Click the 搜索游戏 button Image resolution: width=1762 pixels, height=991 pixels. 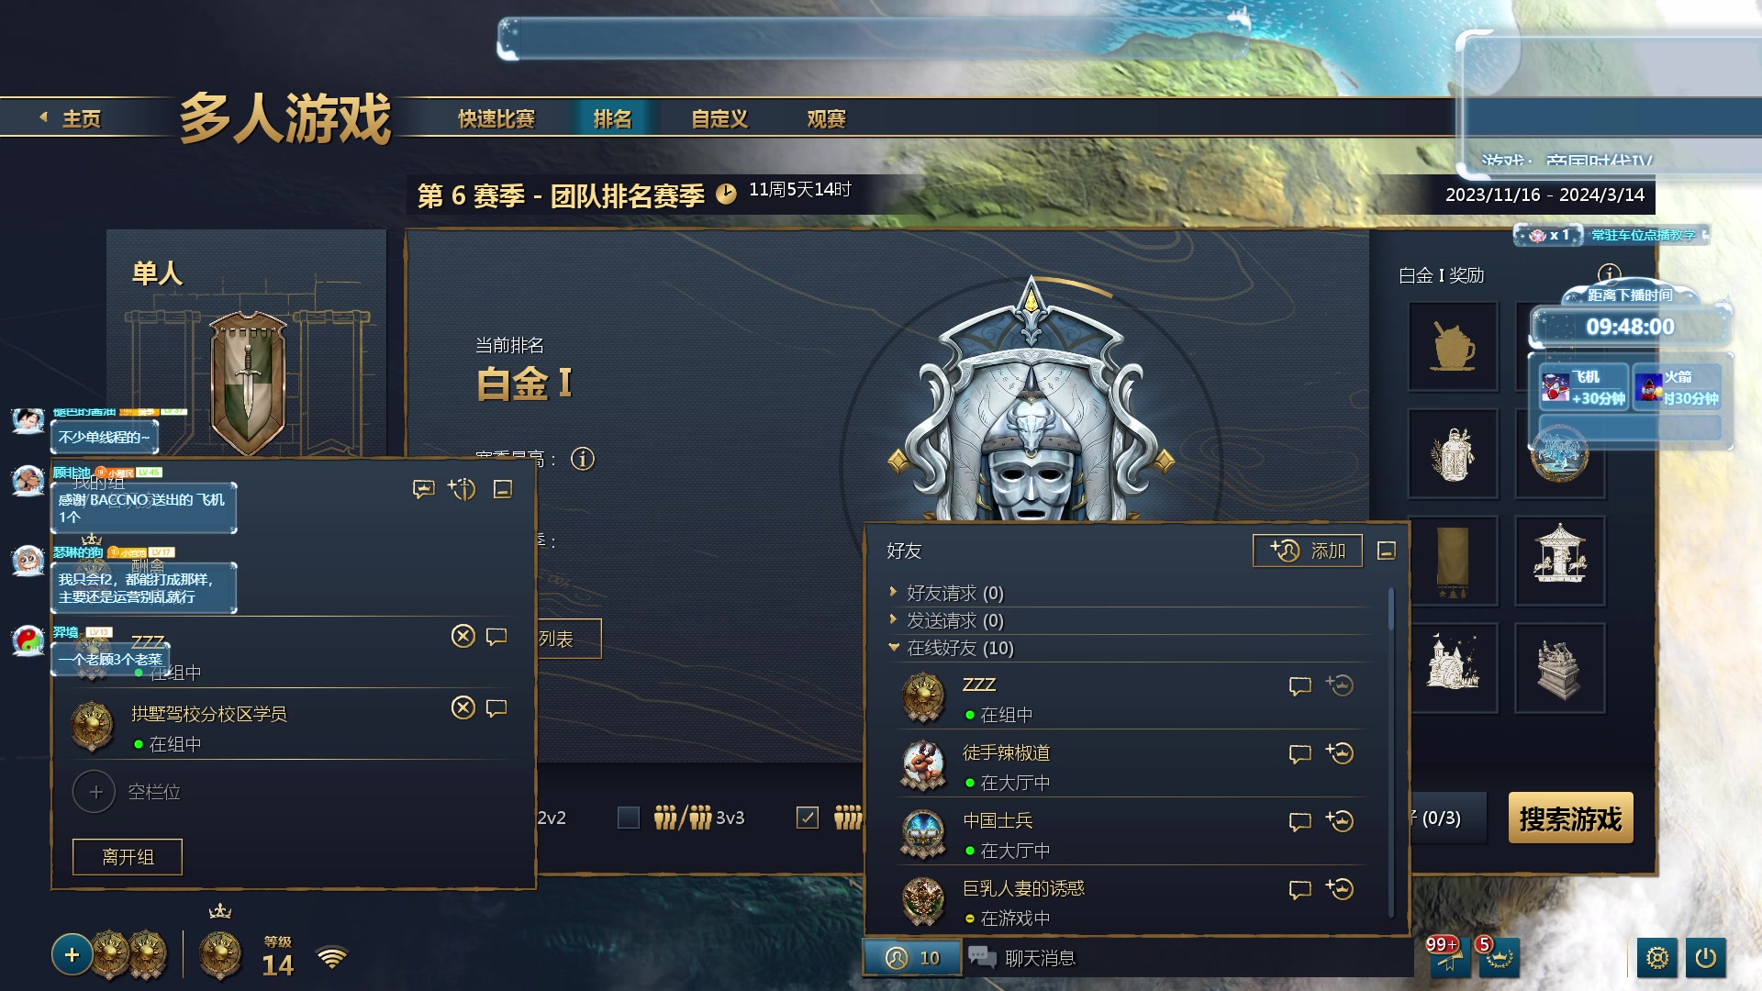point(1570,818)
